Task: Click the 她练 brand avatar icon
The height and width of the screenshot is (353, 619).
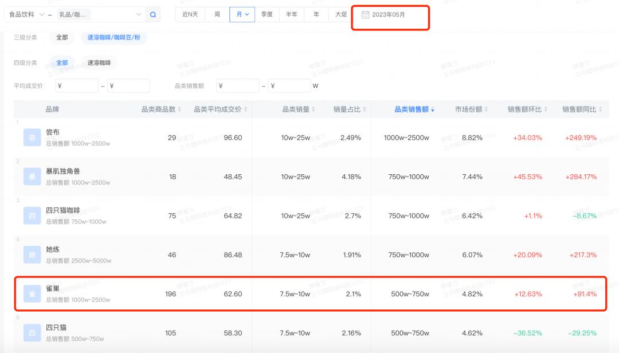Action: click(32, 255)
